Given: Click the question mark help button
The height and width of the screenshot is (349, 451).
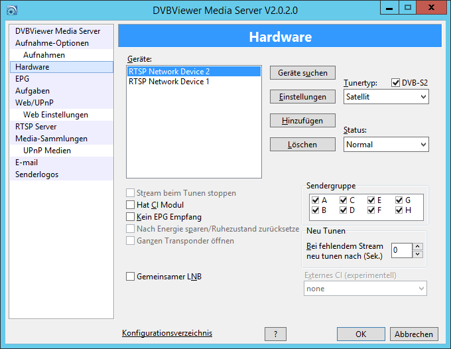Looking at the screenshot, I should click(x=275, y=334).
